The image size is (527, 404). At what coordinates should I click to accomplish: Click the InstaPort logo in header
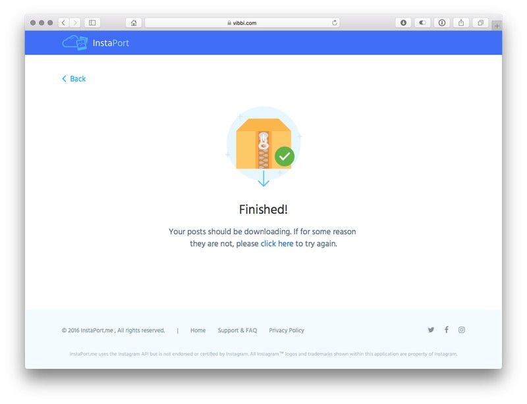(x=96, y=43)
